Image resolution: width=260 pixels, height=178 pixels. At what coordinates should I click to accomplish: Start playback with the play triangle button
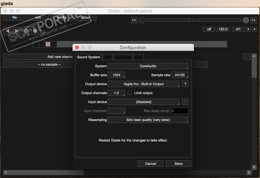point(16,31)
